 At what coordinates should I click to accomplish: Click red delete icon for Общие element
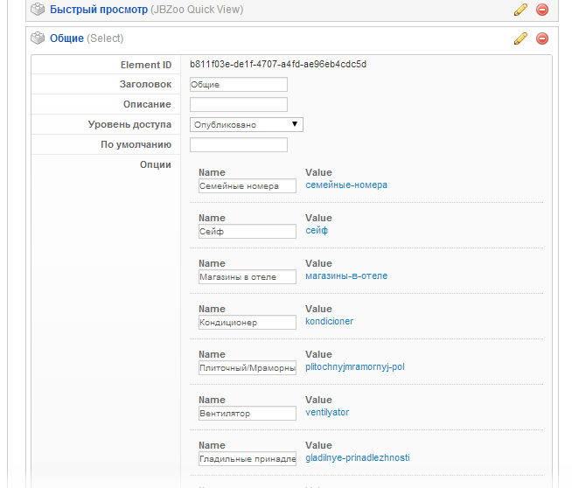pos(541,38)
